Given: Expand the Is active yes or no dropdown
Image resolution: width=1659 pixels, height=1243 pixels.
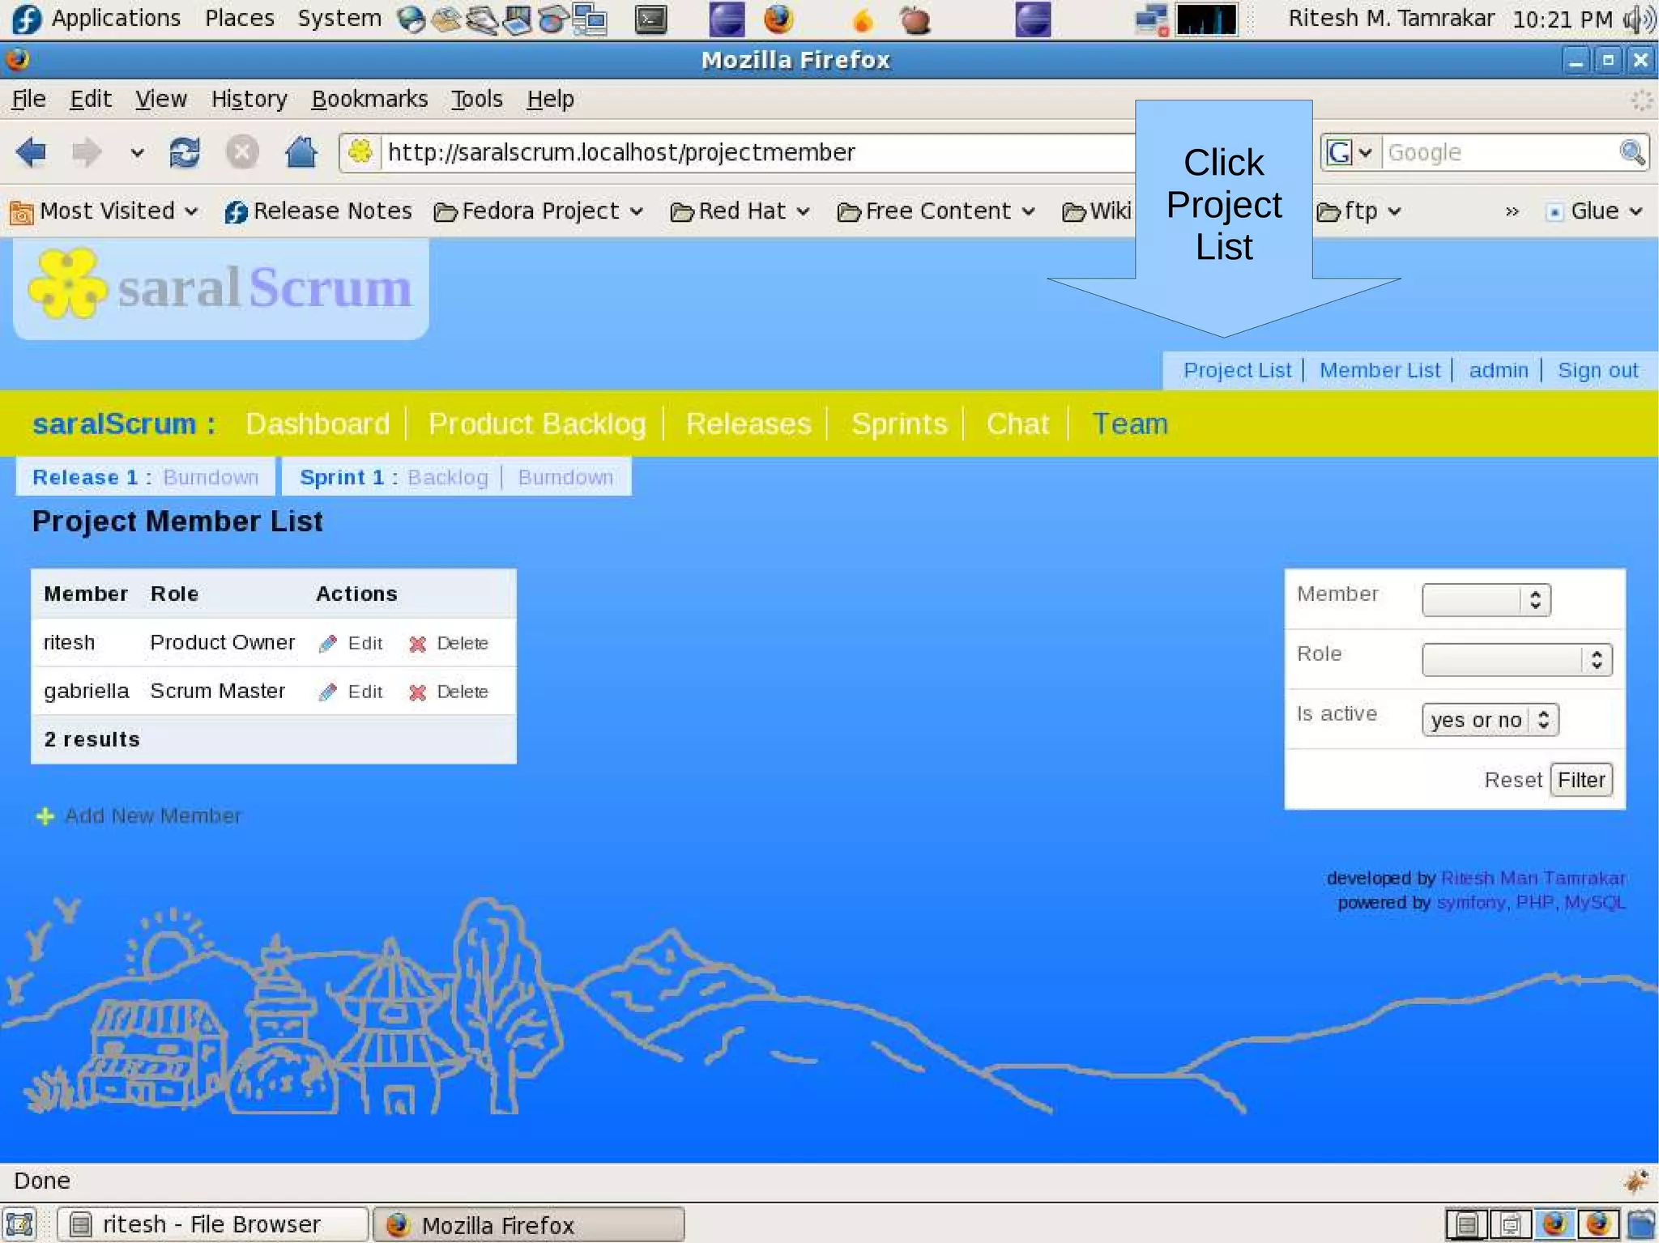Looking at the screenshot, I should click(1490, 720).
